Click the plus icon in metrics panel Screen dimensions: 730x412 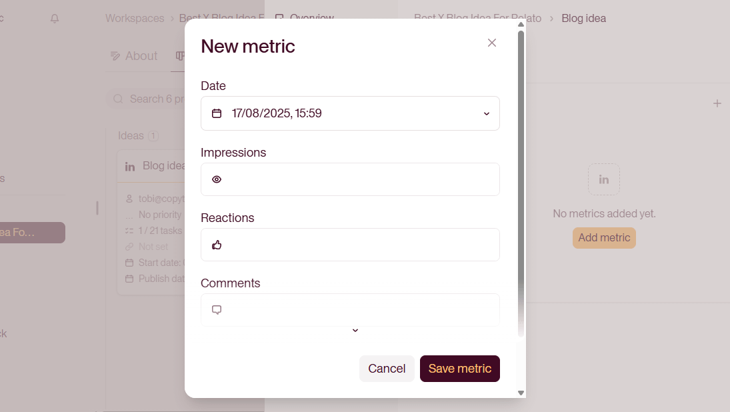[x=717, y=103]
